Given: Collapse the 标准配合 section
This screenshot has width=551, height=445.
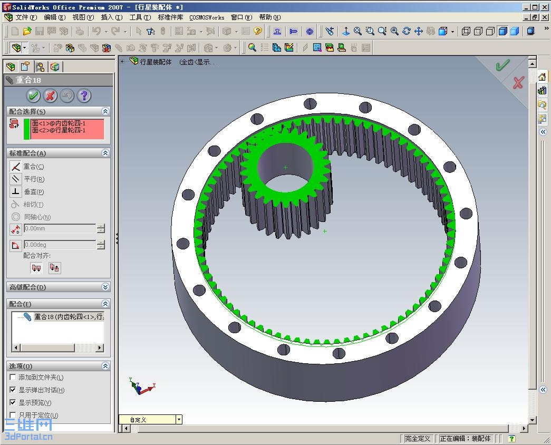Looking at the screenshot, I should 105,153.
